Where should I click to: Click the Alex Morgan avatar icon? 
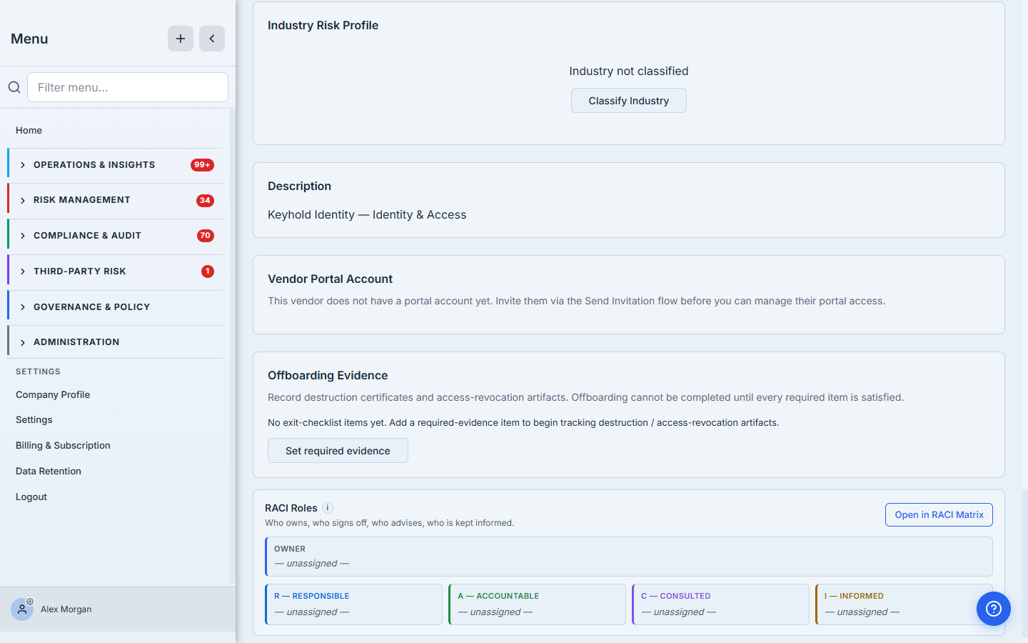(x=22, y=609)
